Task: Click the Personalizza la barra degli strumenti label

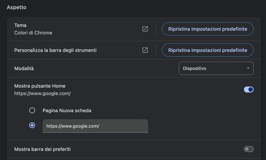Action: (55, 50)
